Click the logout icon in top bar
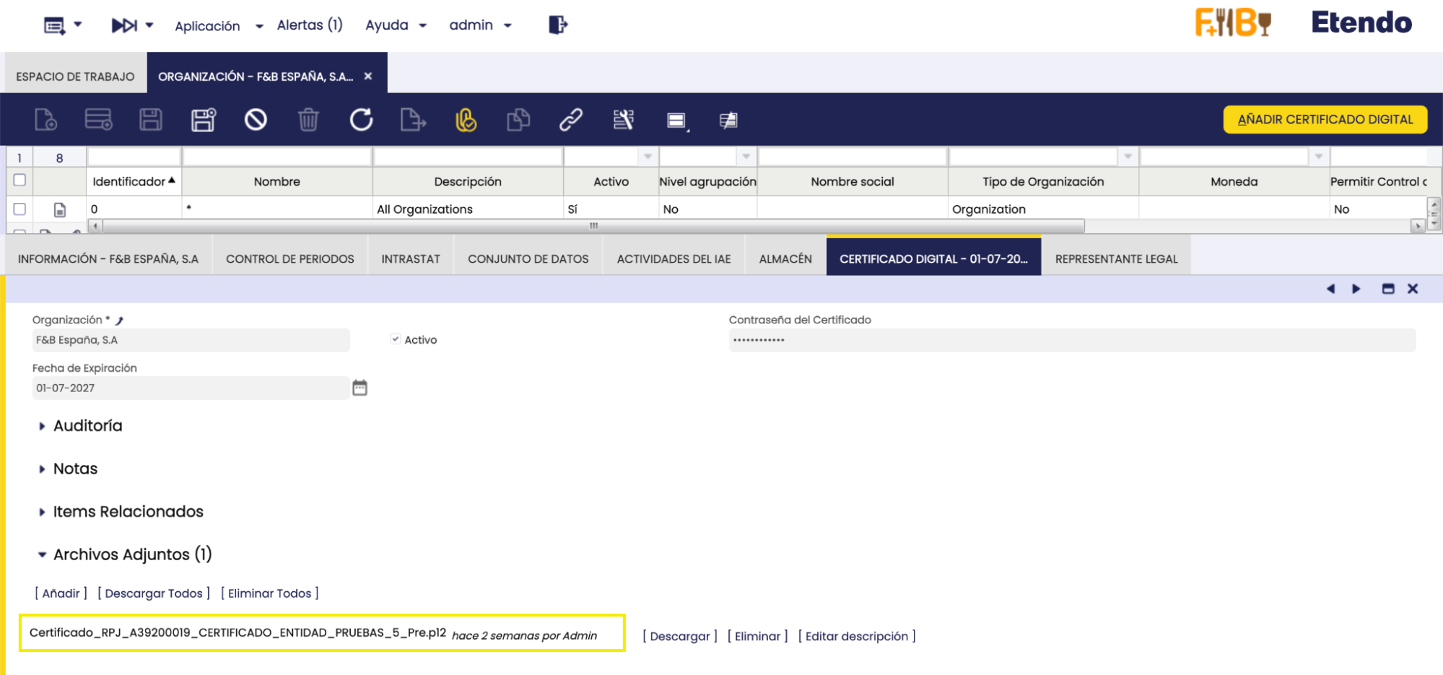 click(557, 25)
